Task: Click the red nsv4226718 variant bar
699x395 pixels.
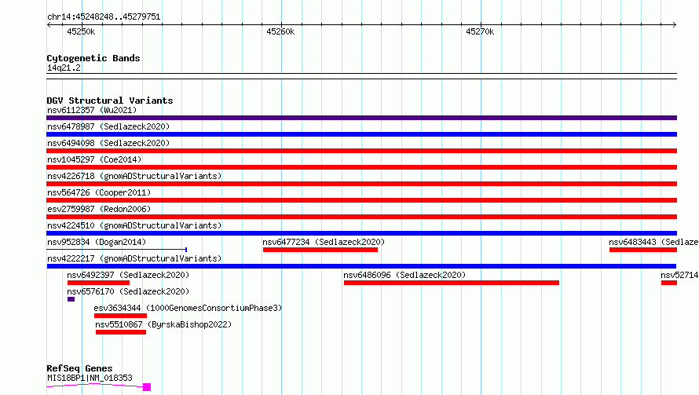Action: (x=361, y=184)
